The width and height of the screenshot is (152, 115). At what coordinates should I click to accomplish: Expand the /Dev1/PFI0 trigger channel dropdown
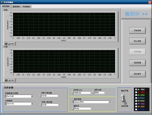[x=109, y=102]
